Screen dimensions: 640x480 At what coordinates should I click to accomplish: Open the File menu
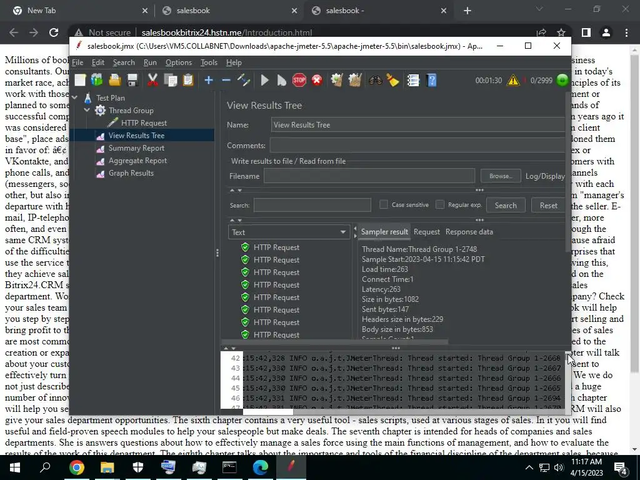[77, 62]
